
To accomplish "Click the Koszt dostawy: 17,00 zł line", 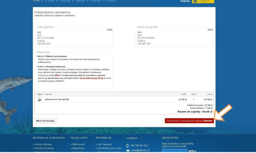I will pyautogui.click(x=201, y=108).
